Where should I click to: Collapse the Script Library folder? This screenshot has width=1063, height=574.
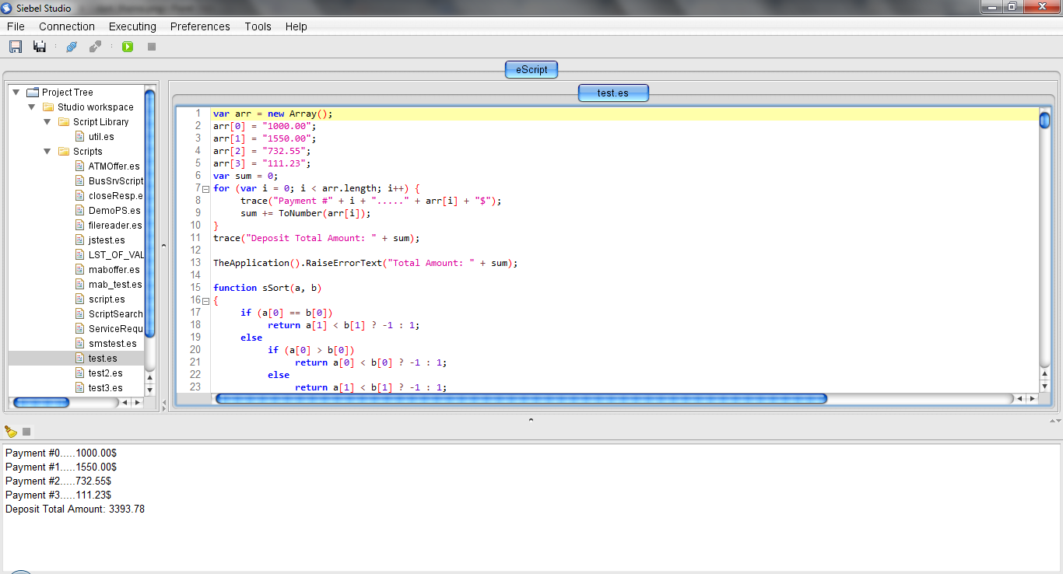47,122
